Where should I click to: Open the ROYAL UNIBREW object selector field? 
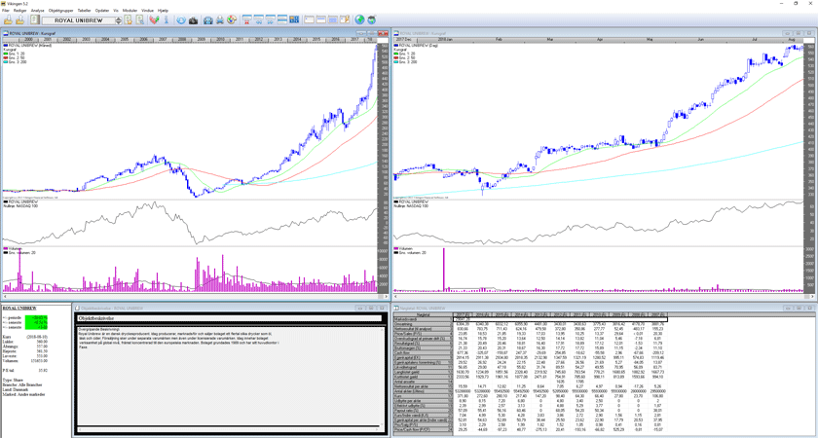[78, 20]
